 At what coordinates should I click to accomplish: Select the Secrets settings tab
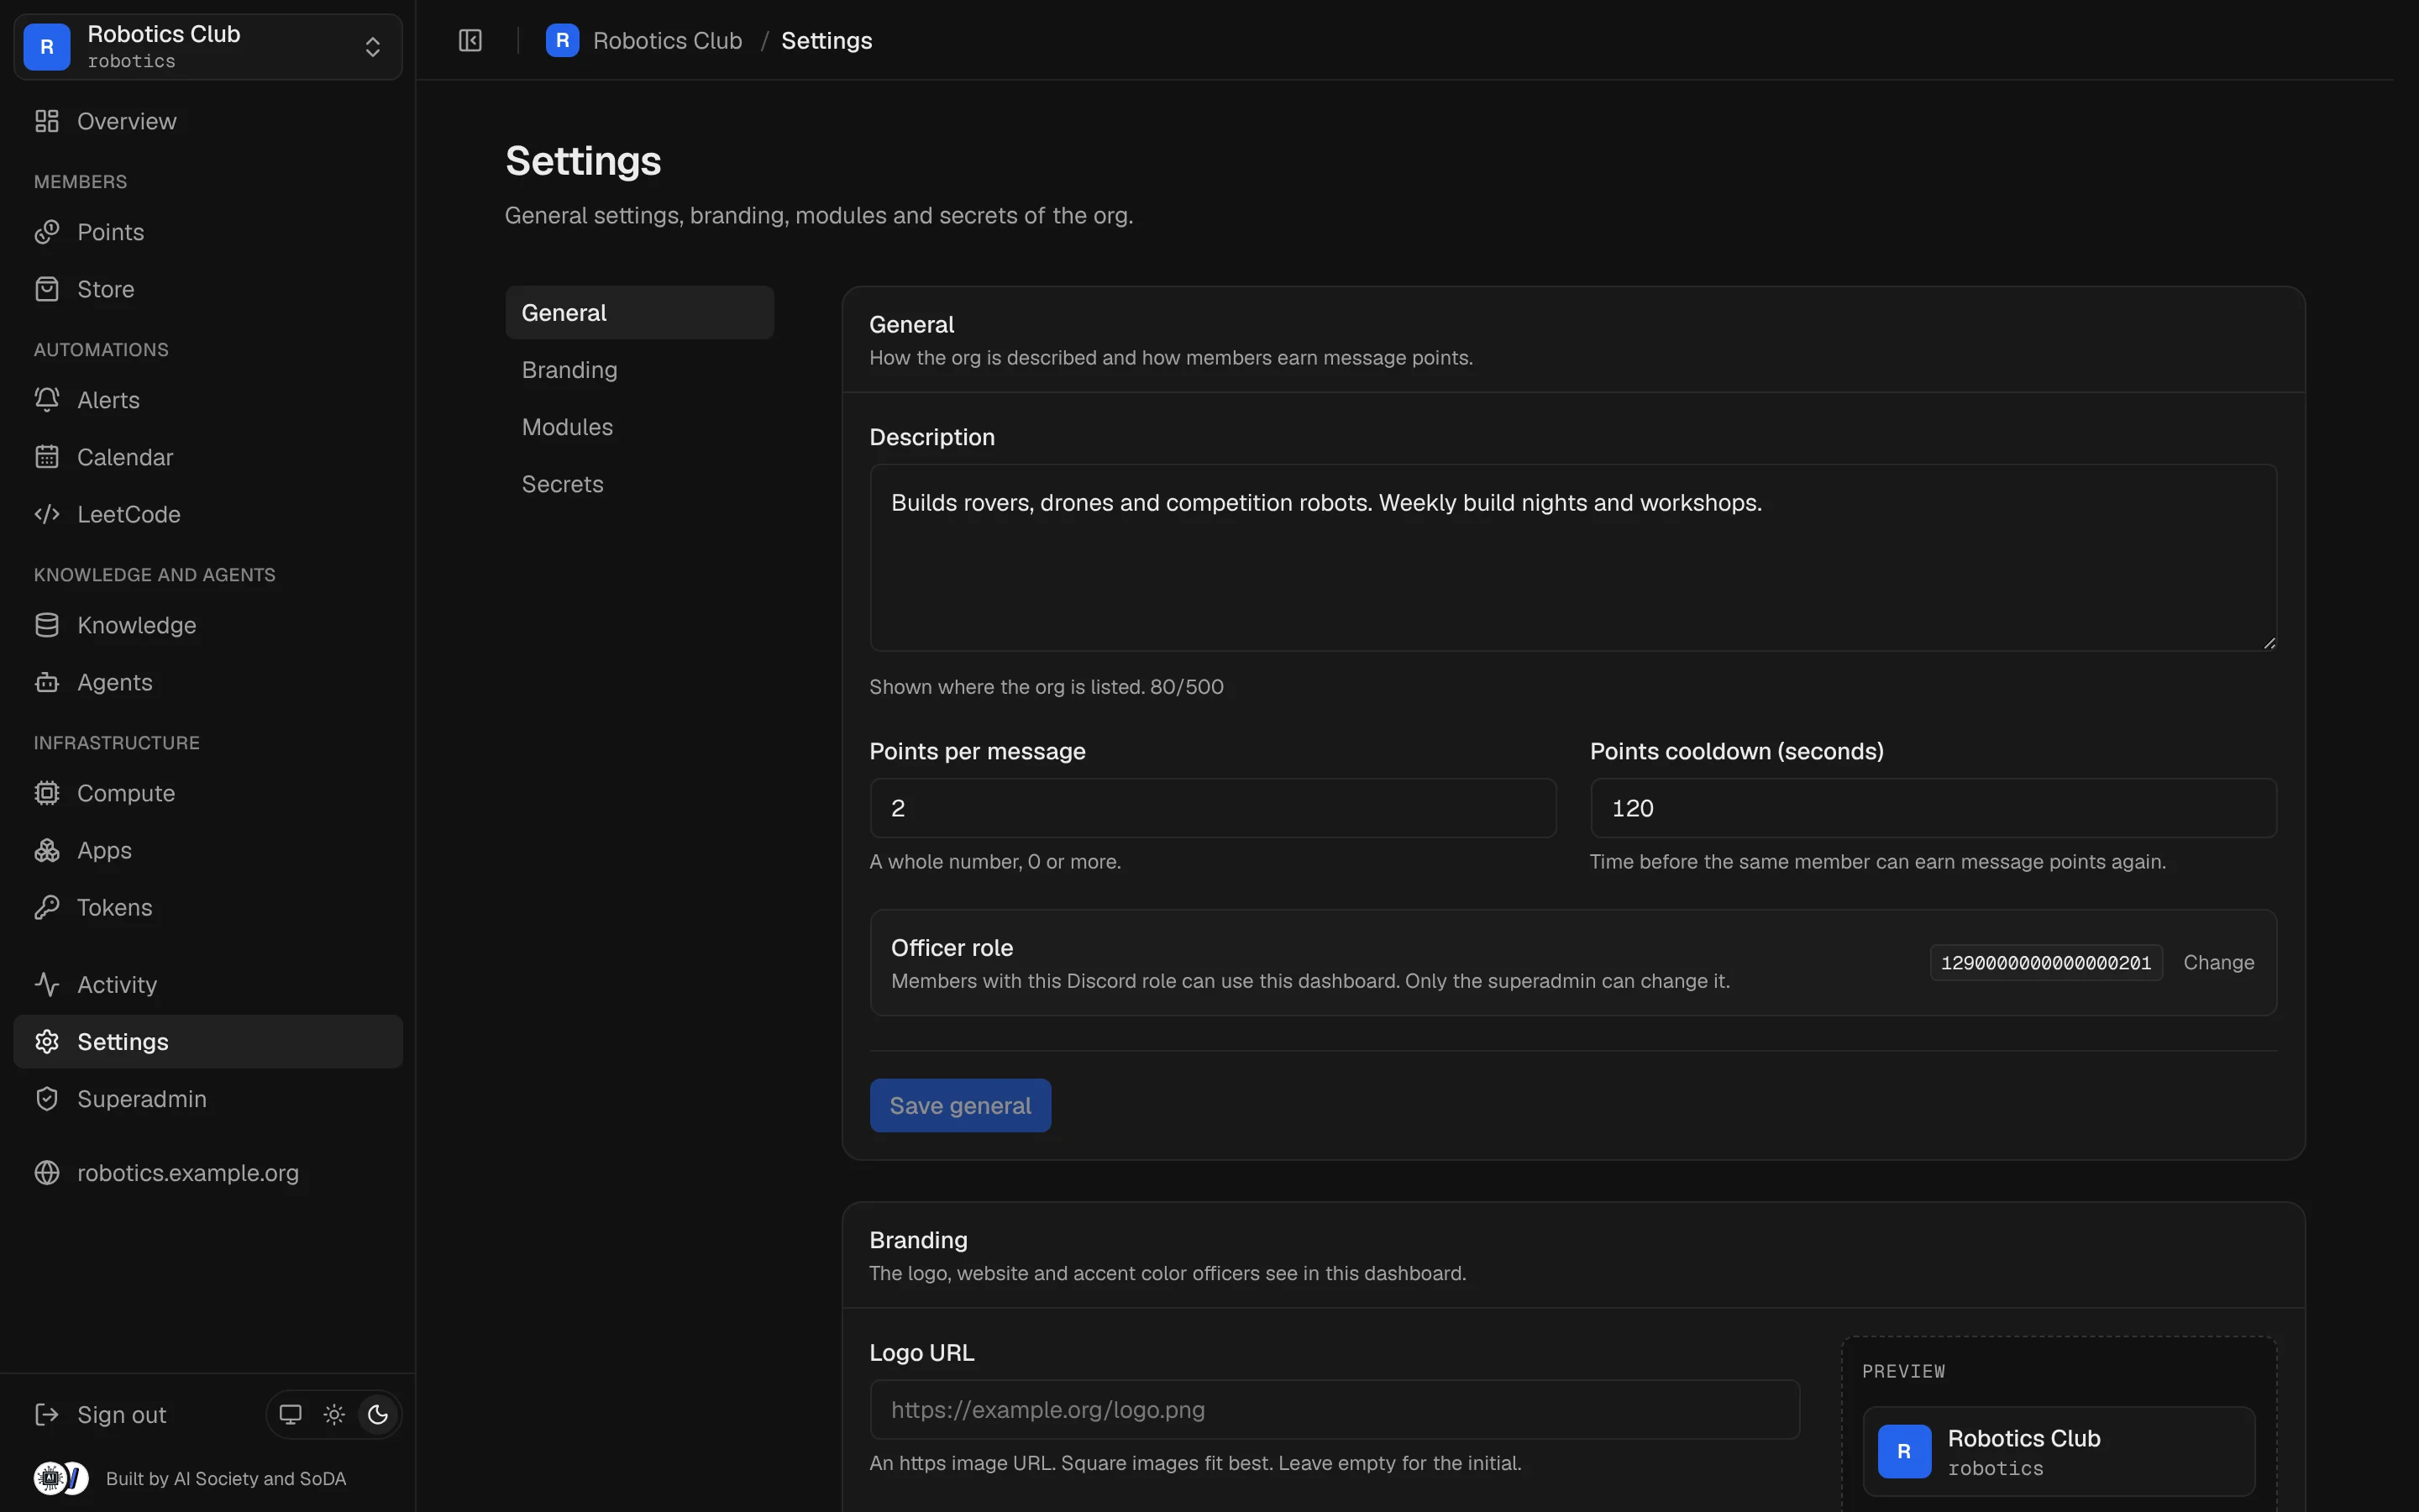[640, 484]
